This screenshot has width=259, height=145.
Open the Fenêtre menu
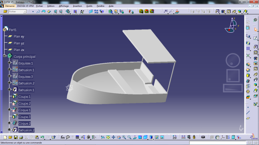[x=100, y=6]
